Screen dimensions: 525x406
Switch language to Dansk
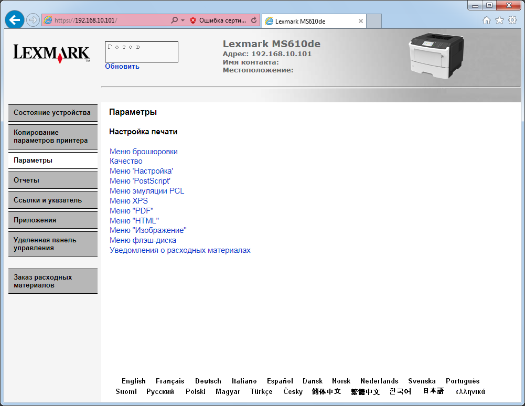(x=313, y=381)
